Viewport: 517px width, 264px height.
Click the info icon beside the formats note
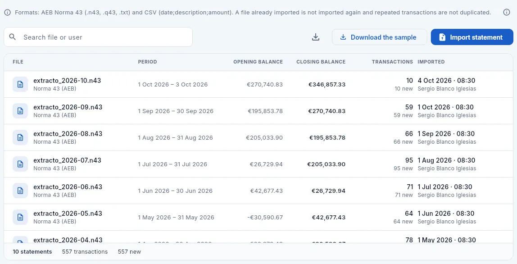click(7, 13)
